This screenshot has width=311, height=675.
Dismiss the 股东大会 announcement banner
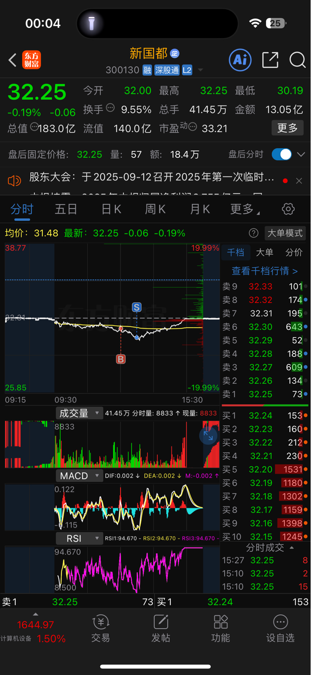pyautogui.click(x=299, y=181)
